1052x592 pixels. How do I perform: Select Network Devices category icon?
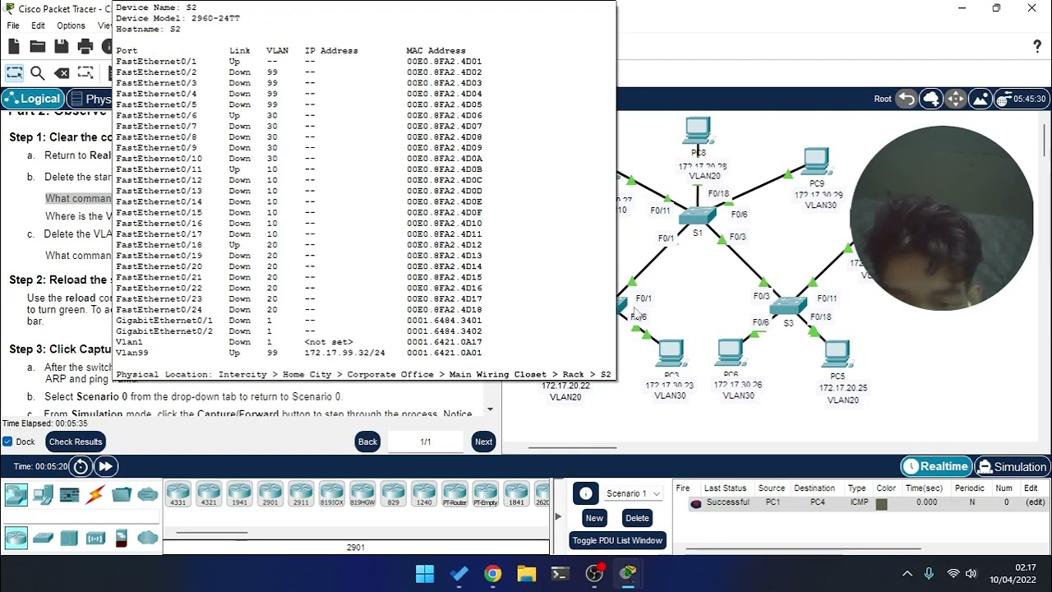[x=16, y=494]
